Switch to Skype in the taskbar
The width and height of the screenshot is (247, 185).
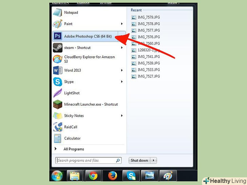point(131,176)
